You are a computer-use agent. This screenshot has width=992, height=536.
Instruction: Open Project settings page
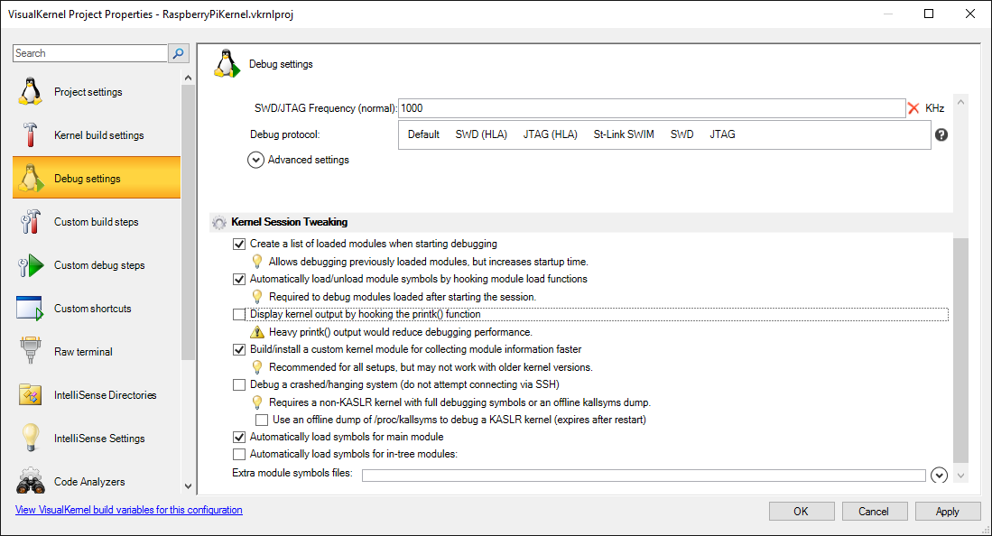[x=97, y=92]
